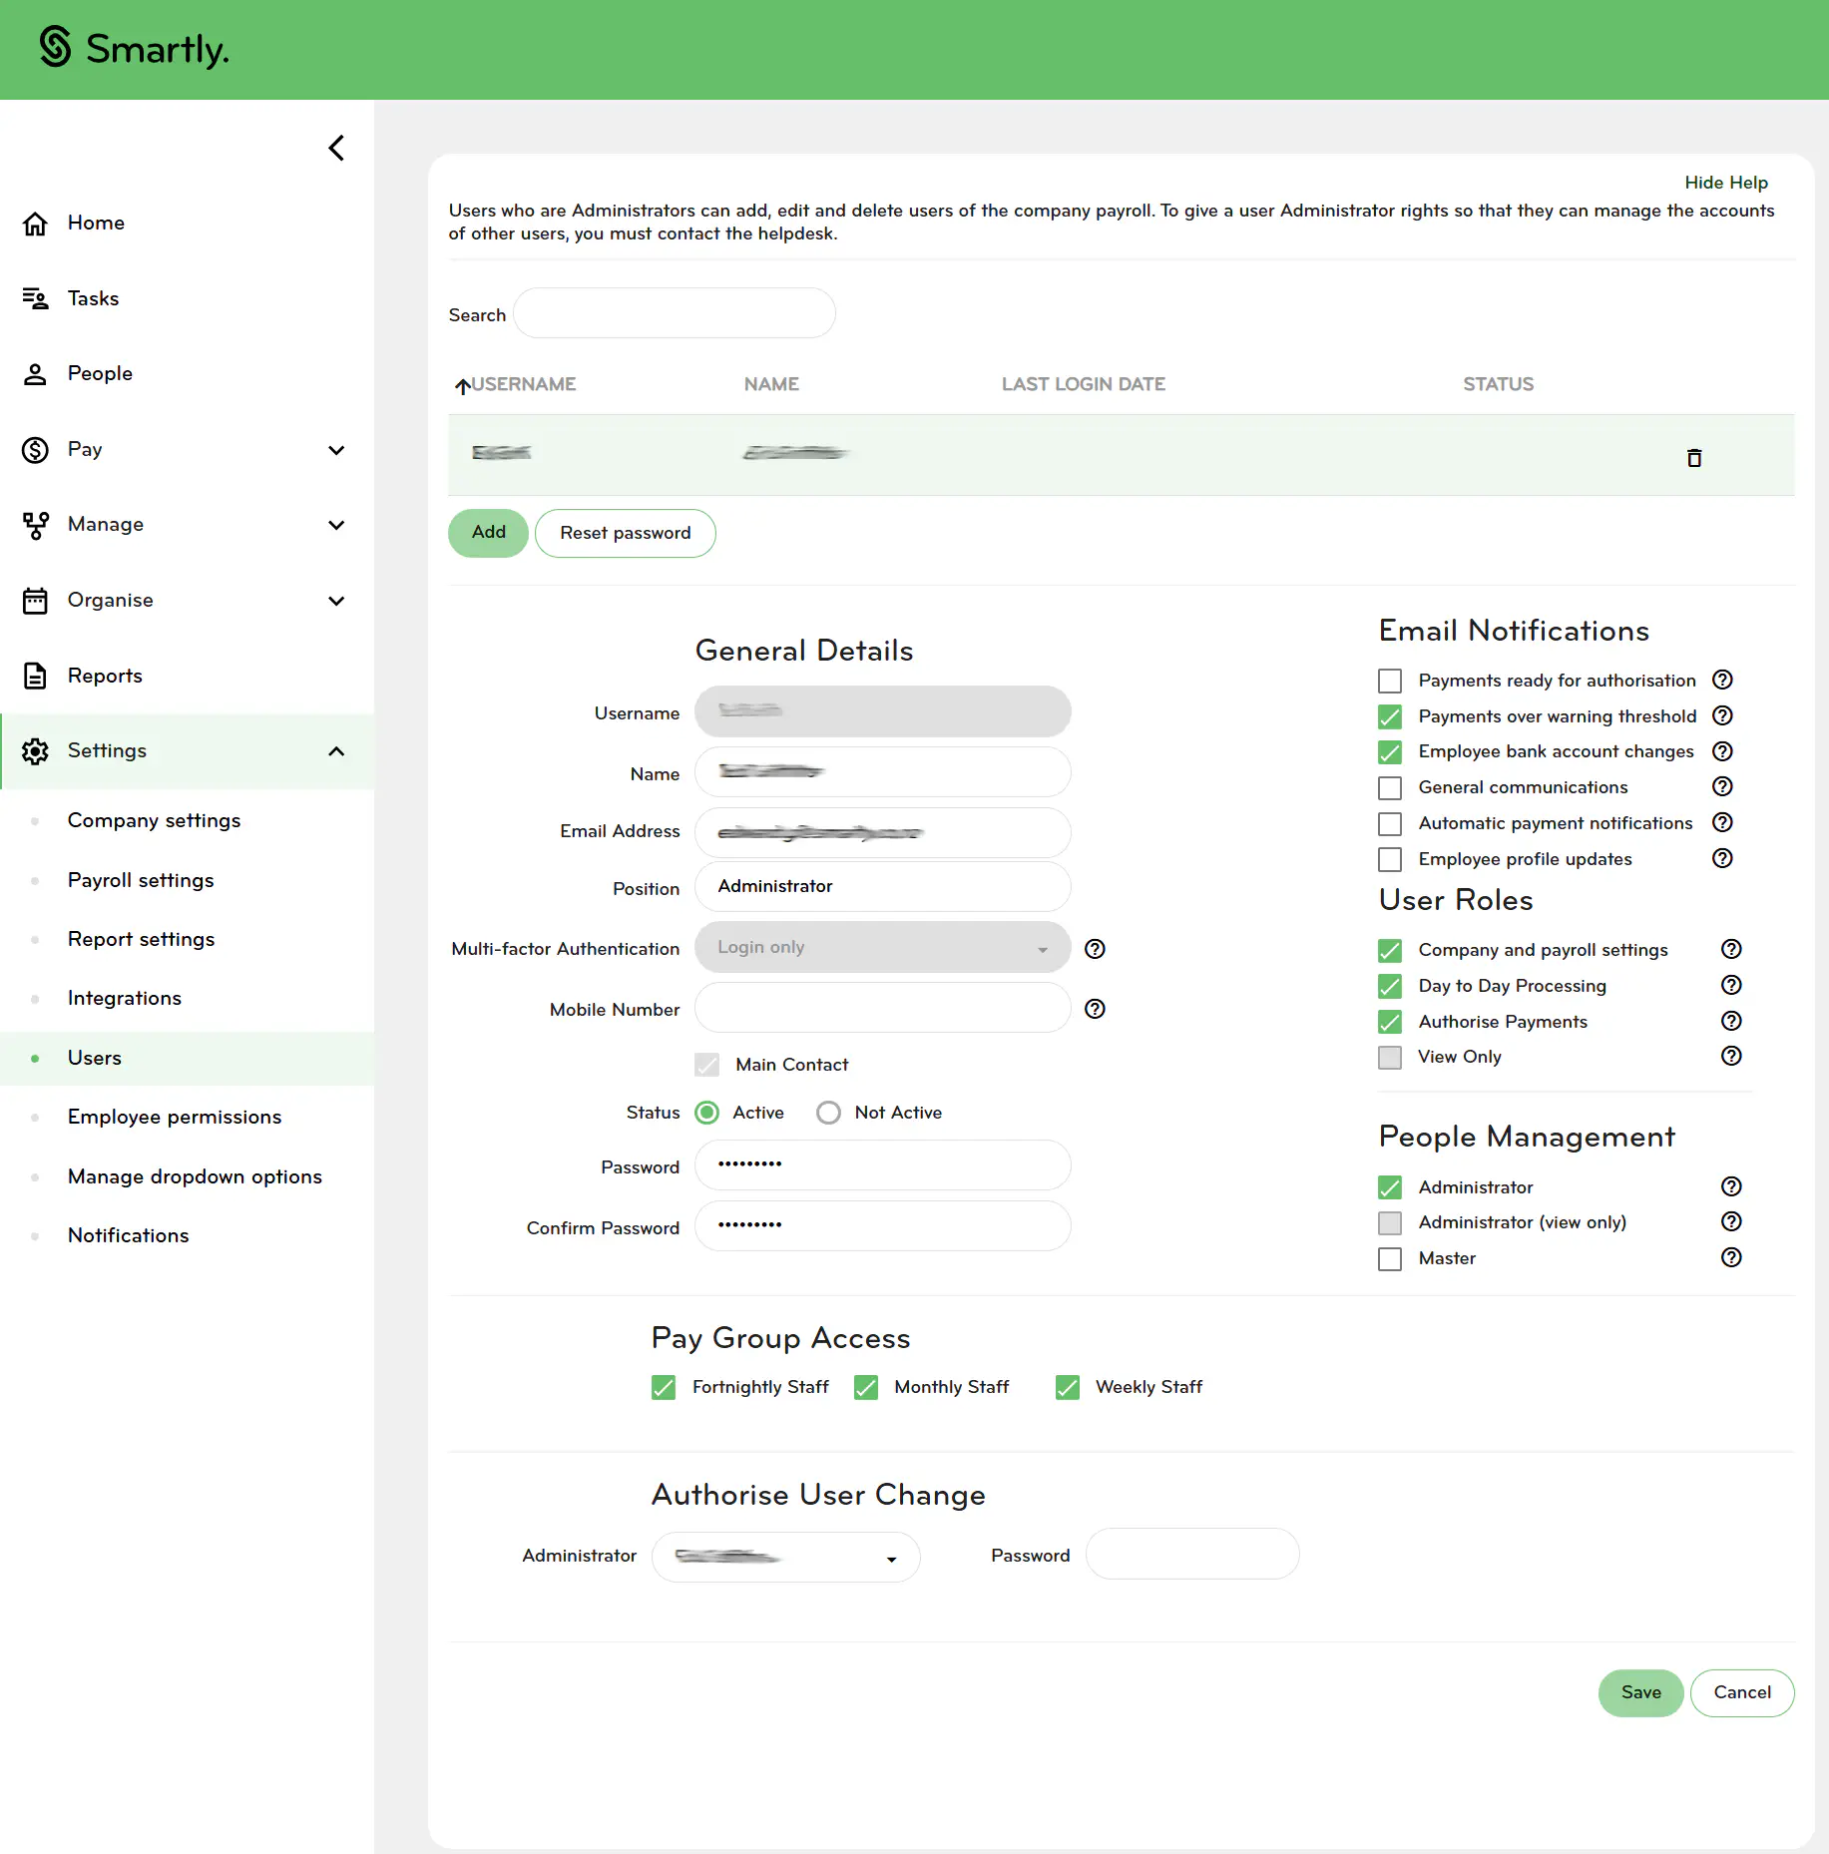Click the Position input field
Viewport: 1829px width, 1854px height.
(x=883, y=886)
